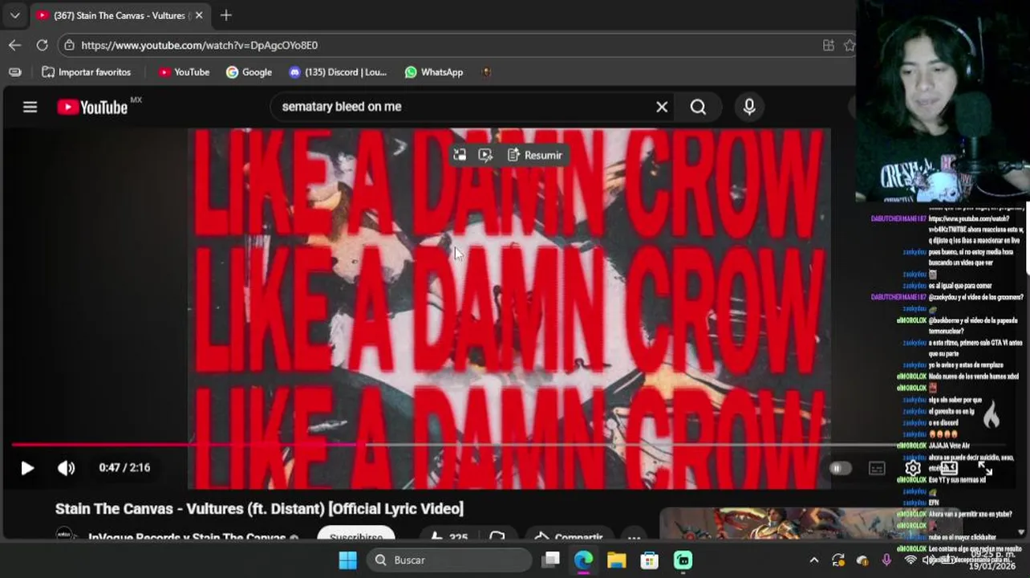Viewport: 1030px width, 578px height.
Task: Open Microsoft Store from taskbar
Action: (649, 560)
